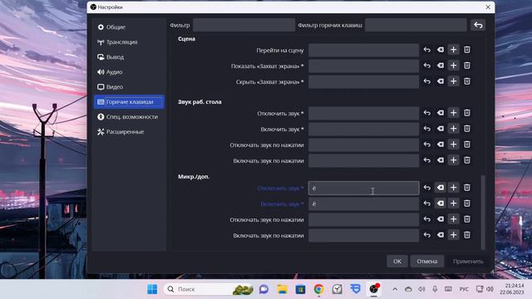Image resolution: width=532 pixels, height=299 pixels.
Task: Revert the Микр./доп. «Отключить звук» hotkey
Action: (426, 188)
